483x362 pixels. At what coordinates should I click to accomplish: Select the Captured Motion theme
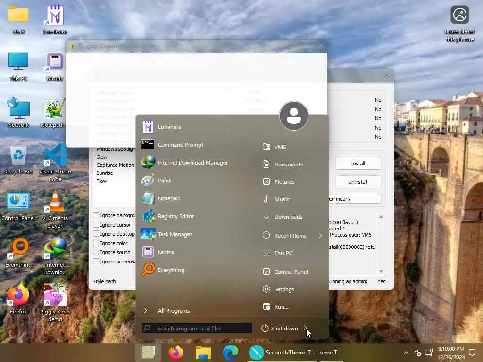(115, 165)
